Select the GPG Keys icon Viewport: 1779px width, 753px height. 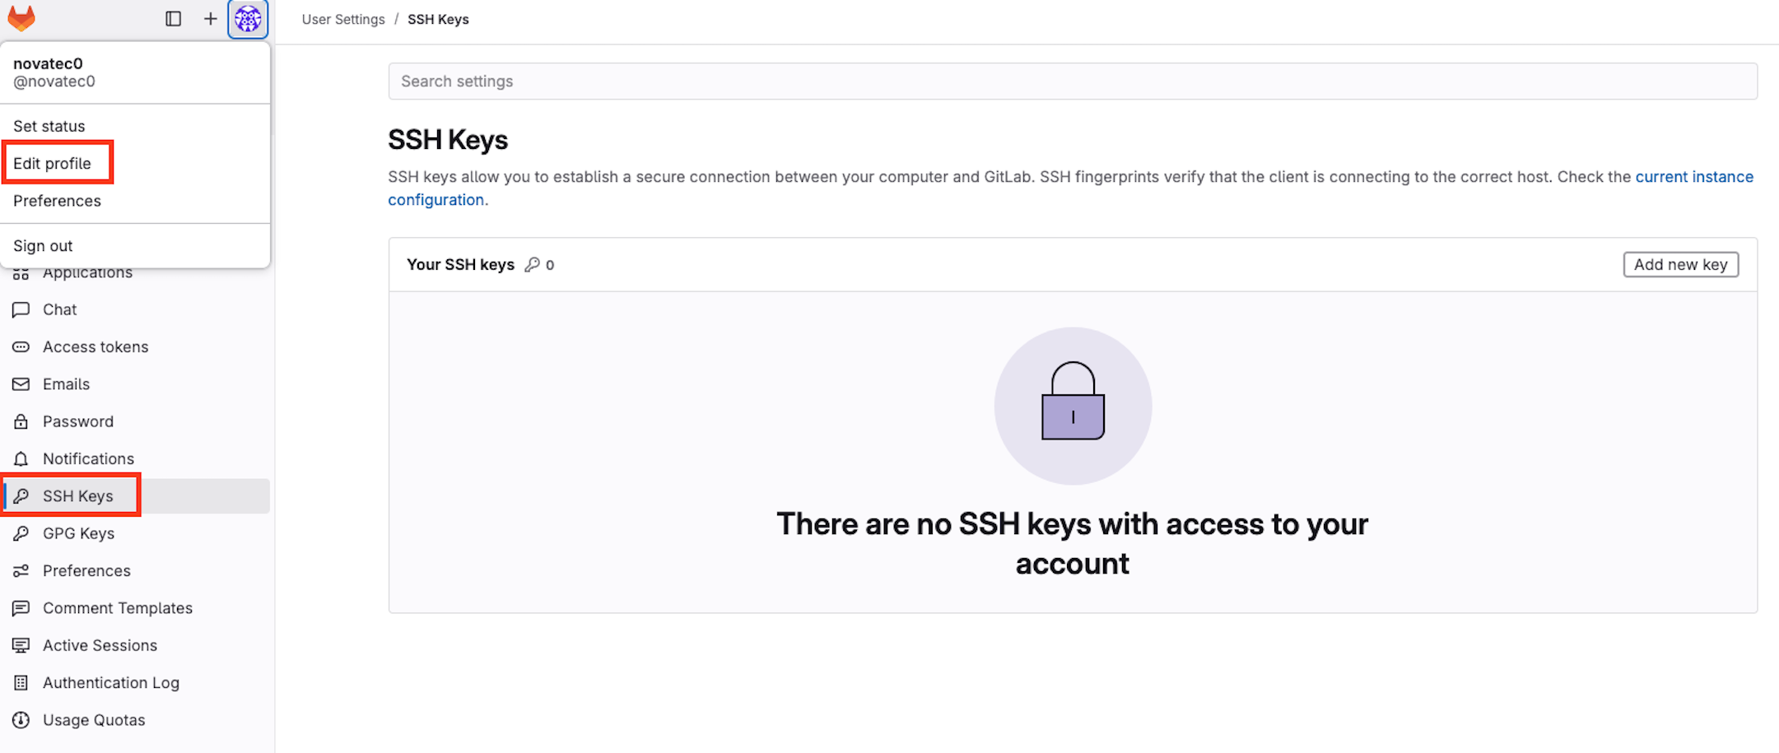(21, 532)
